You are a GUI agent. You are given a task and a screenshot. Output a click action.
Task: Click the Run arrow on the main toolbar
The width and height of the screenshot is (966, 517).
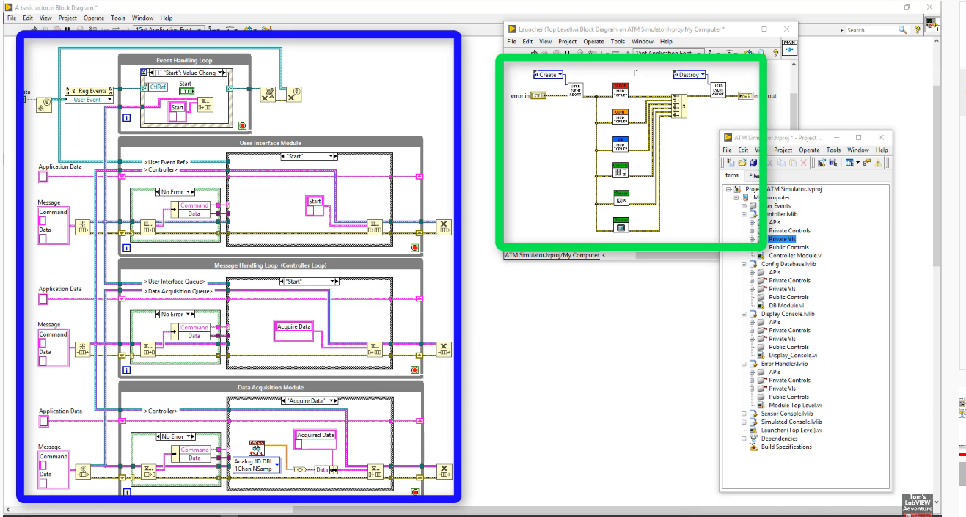click(35, 30)
